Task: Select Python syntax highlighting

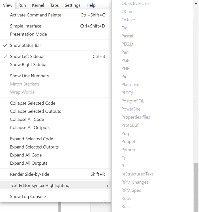Action: point(128,150)
